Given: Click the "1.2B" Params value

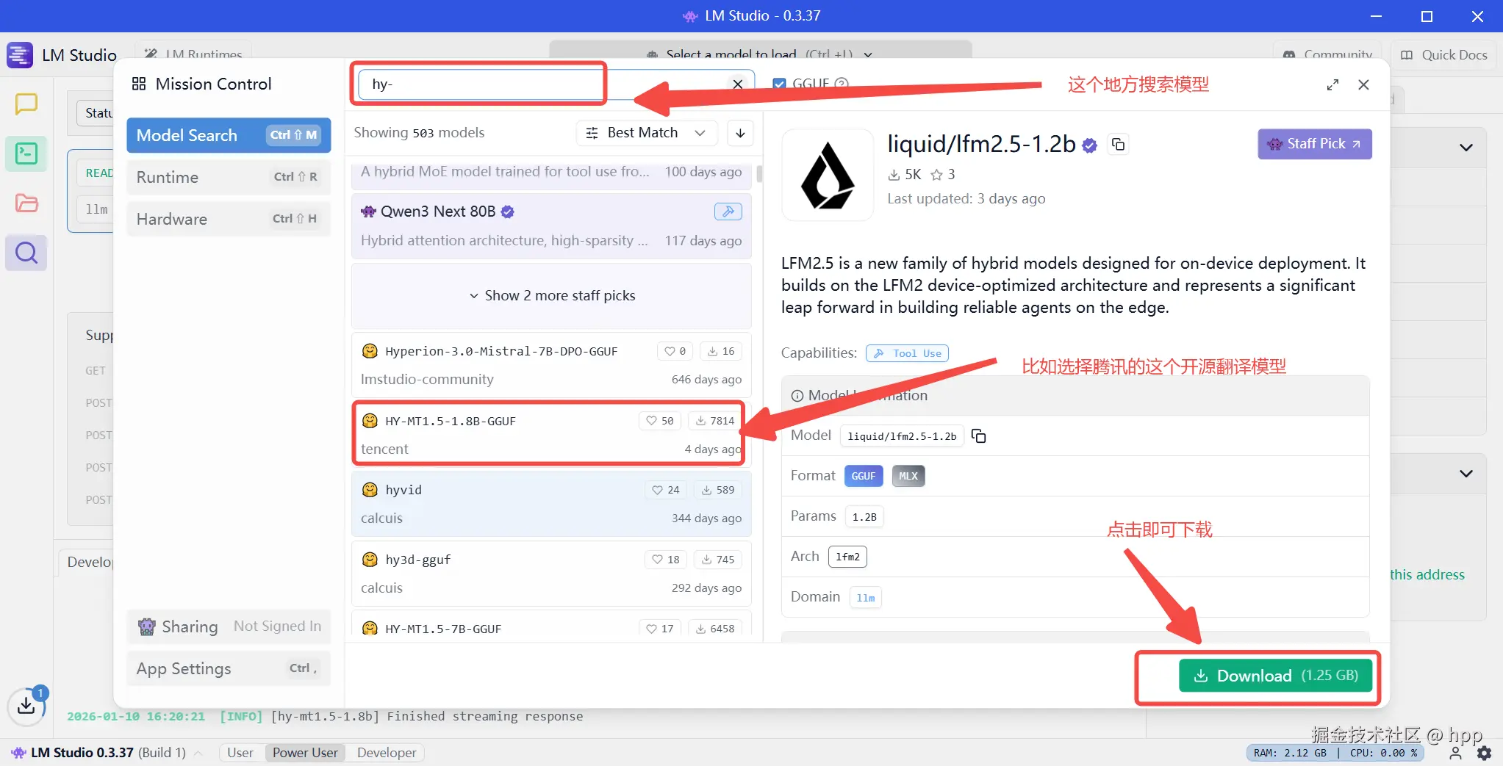Looking at the screenshot, I should (x=864, y=516).
